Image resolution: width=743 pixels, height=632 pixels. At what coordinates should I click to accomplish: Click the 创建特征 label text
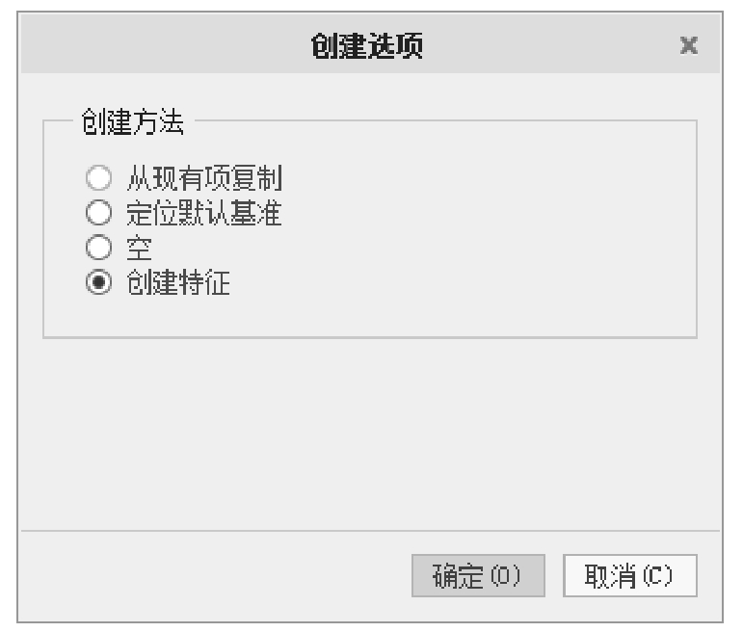pyautogui.click(x=178, y=283)
